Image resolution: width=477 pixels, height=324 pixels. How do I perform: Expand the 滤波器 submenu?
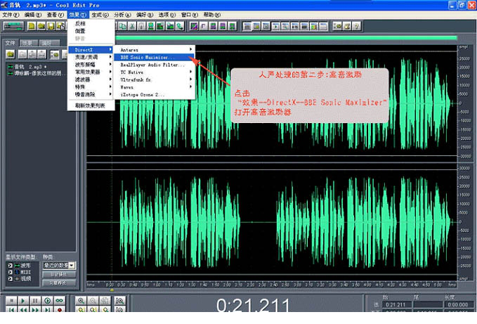coord(91,79)
